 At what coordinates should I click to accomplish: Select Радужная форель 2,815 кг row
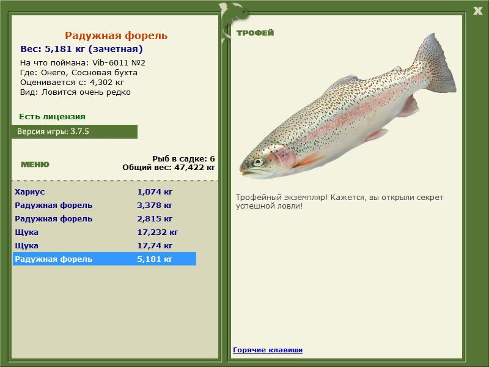point(105,218)
